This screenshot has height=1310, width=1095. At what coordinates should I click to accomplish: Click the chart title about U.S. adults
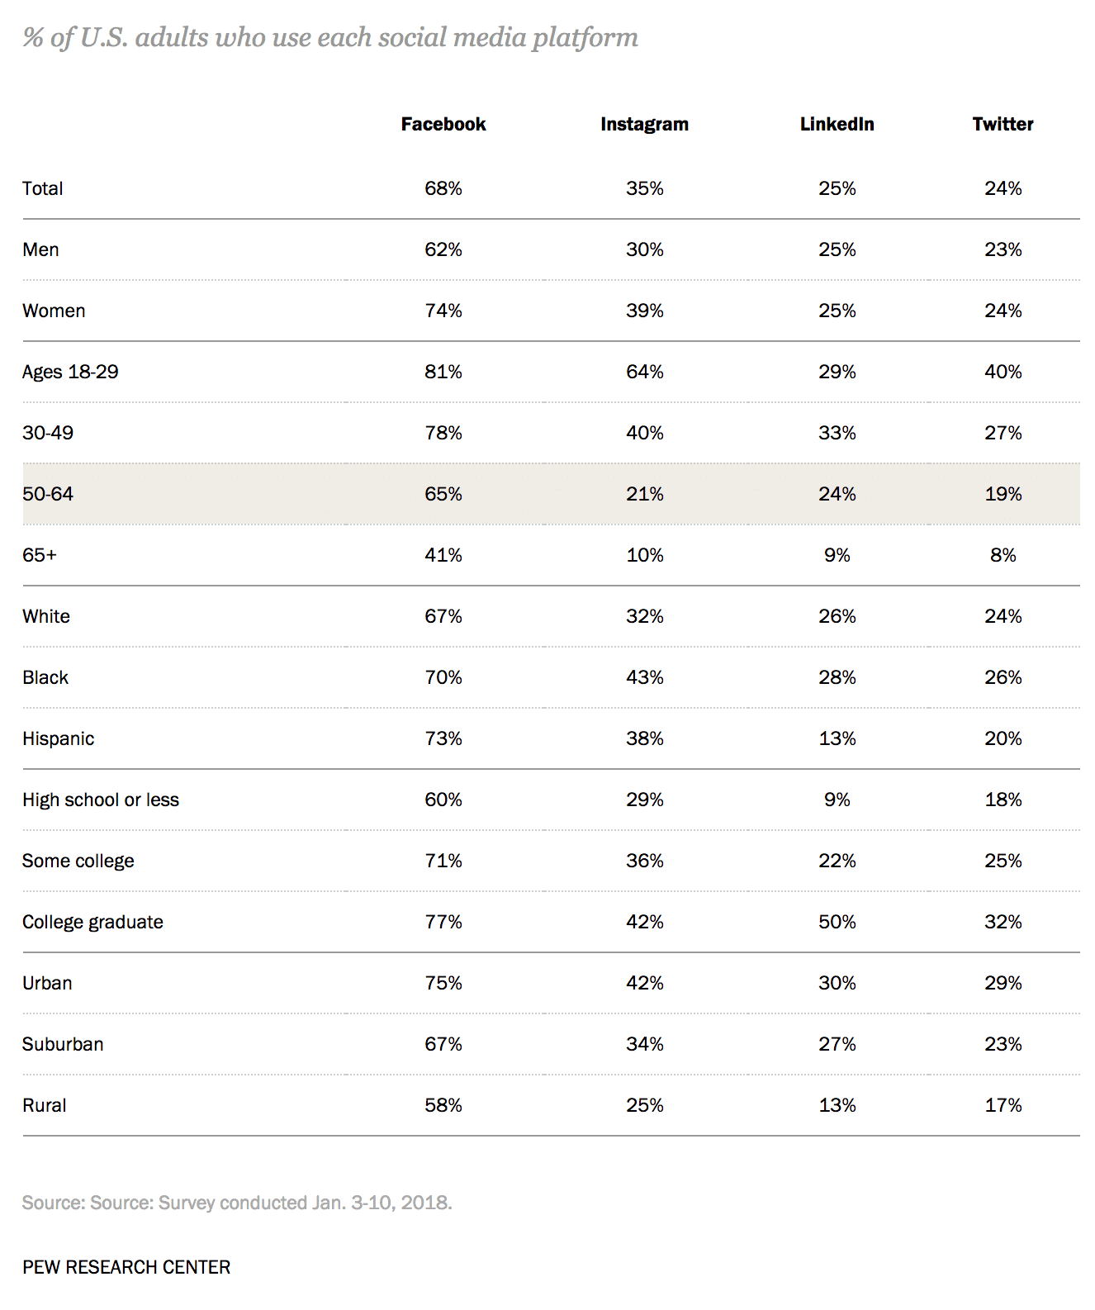[330, 38]
